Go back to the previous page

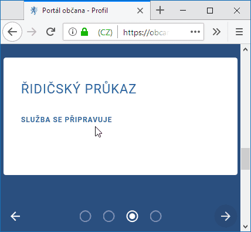pyautogui.click(x=12, y=32)
